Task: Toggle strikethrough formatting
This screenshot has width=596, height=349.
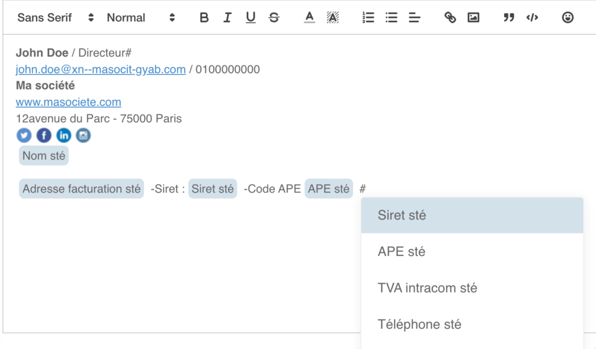Action: 274,18
